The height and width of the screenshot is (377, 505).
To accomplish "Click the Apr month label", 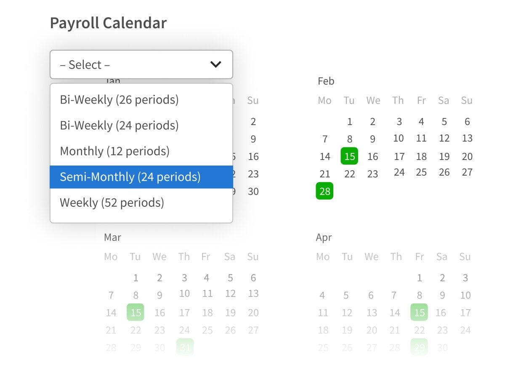I will [324, 238].
